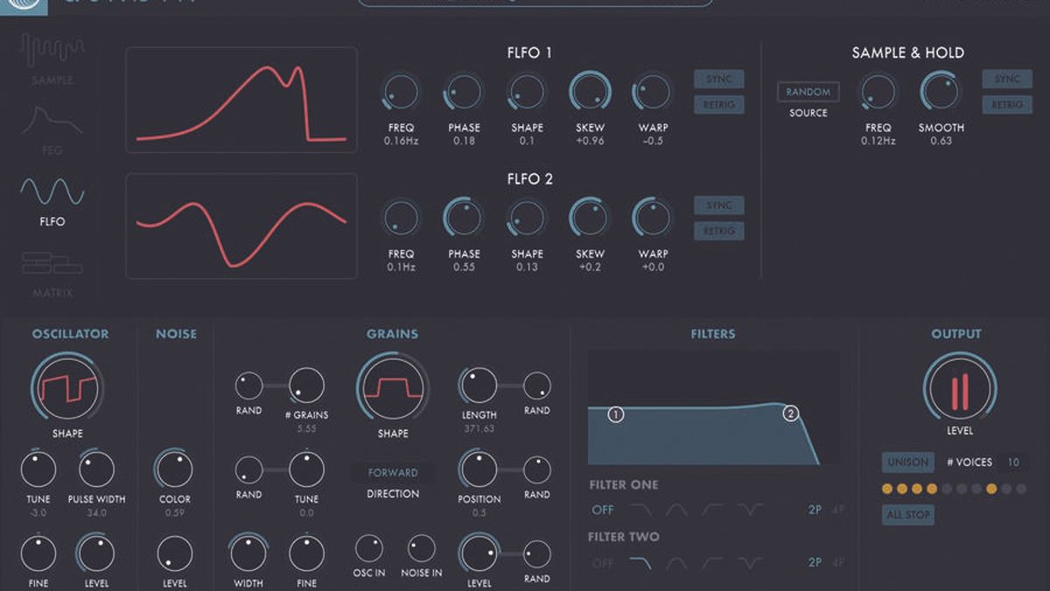Open the RANDOM source selector
The height and width of the screenshot is (591, 1050).
pos(808,92)
